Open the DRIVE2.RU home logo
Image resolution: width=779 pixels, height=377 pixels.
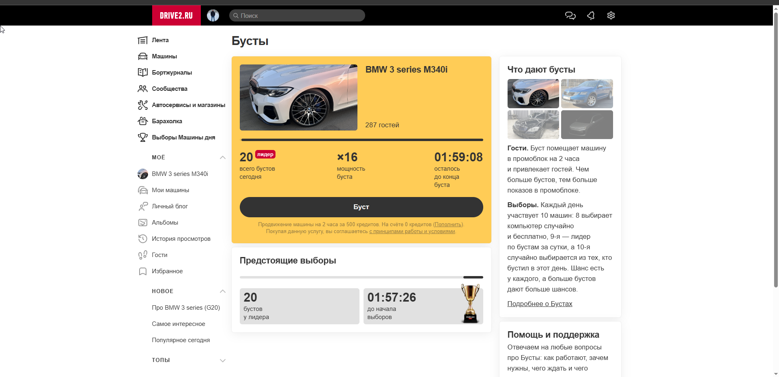tap(176, 15)
